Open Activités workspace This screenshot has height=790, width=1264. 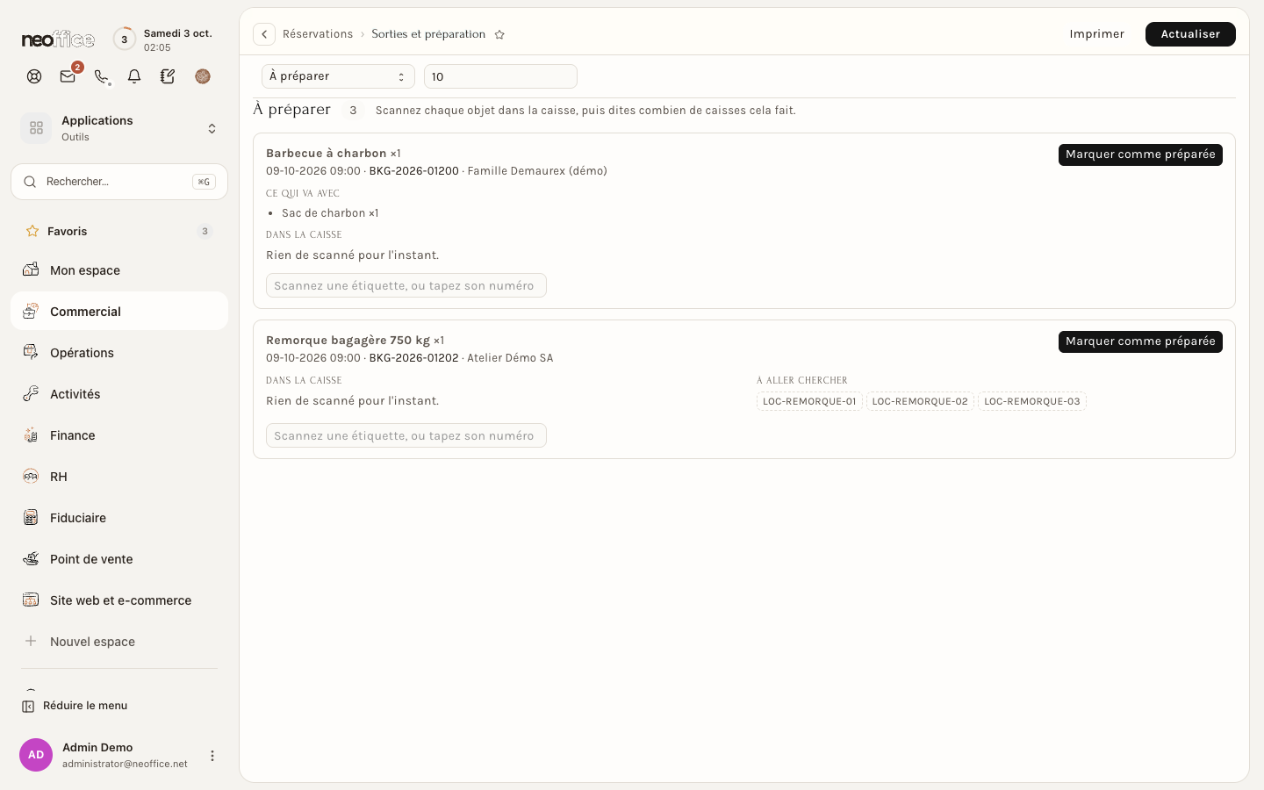point(119,394)
